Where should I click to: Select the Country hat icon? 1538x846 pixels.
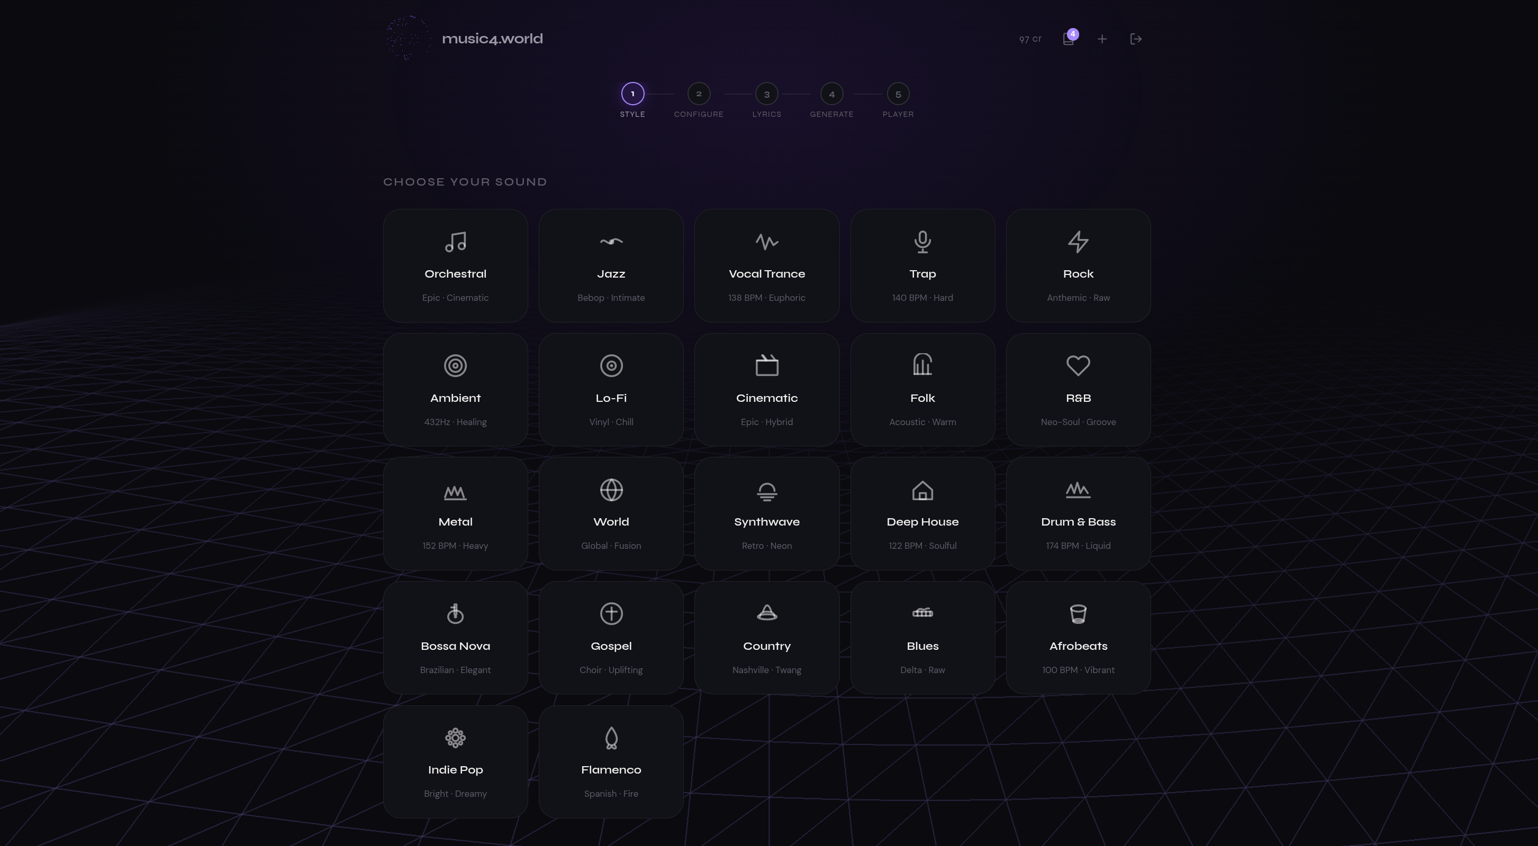[x=766, y=613]
